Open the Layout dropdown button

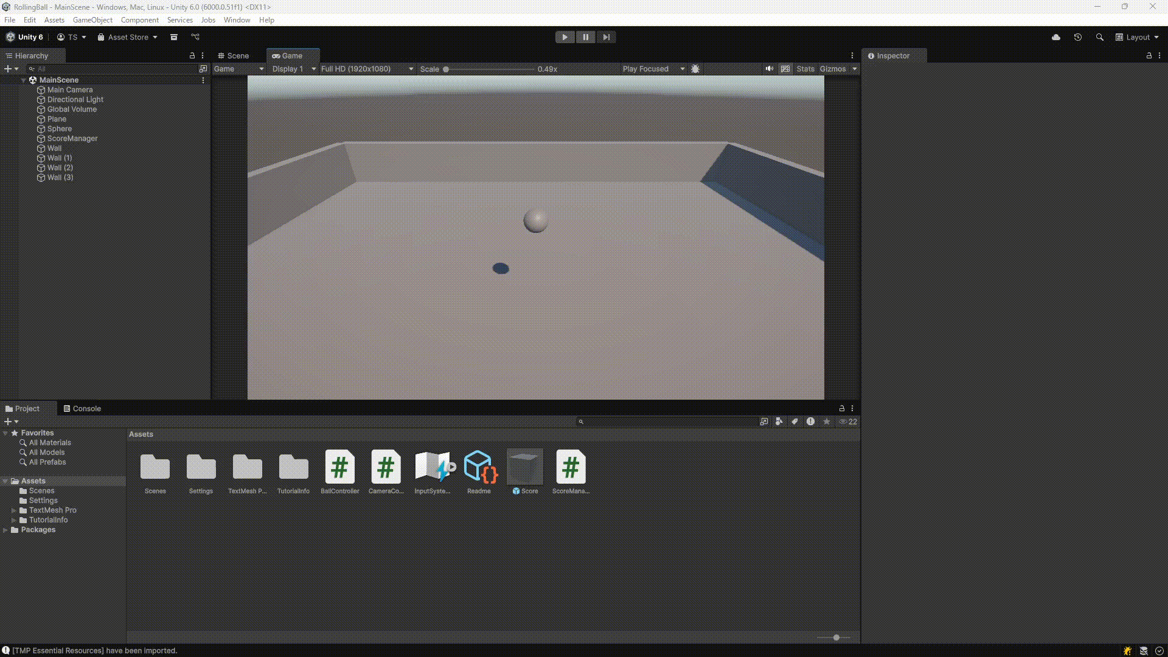pos(1137,37)
